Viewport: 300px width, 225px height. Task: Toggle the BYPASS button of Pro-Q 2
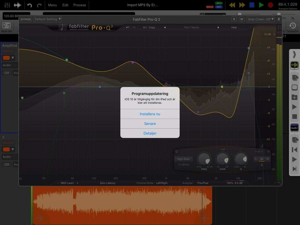[x=26, y=19]
